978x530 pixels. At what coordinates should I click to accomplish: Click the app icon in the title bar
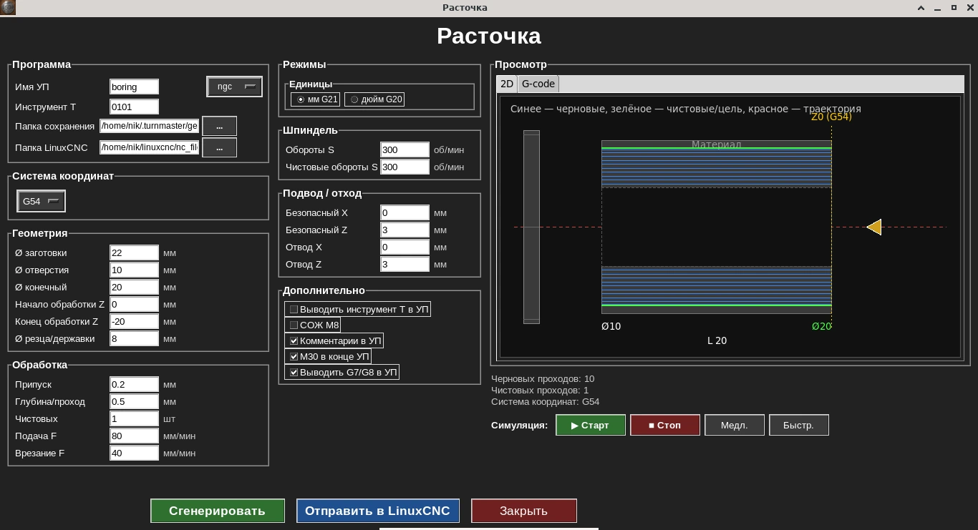tap(8, 8)
